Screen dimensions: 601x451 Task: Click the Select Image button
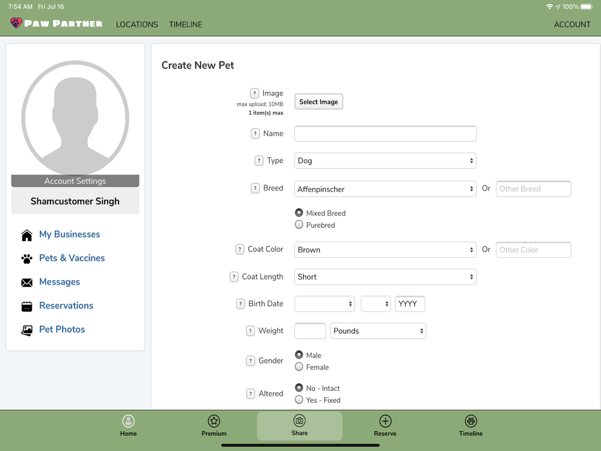pos(319,102)
